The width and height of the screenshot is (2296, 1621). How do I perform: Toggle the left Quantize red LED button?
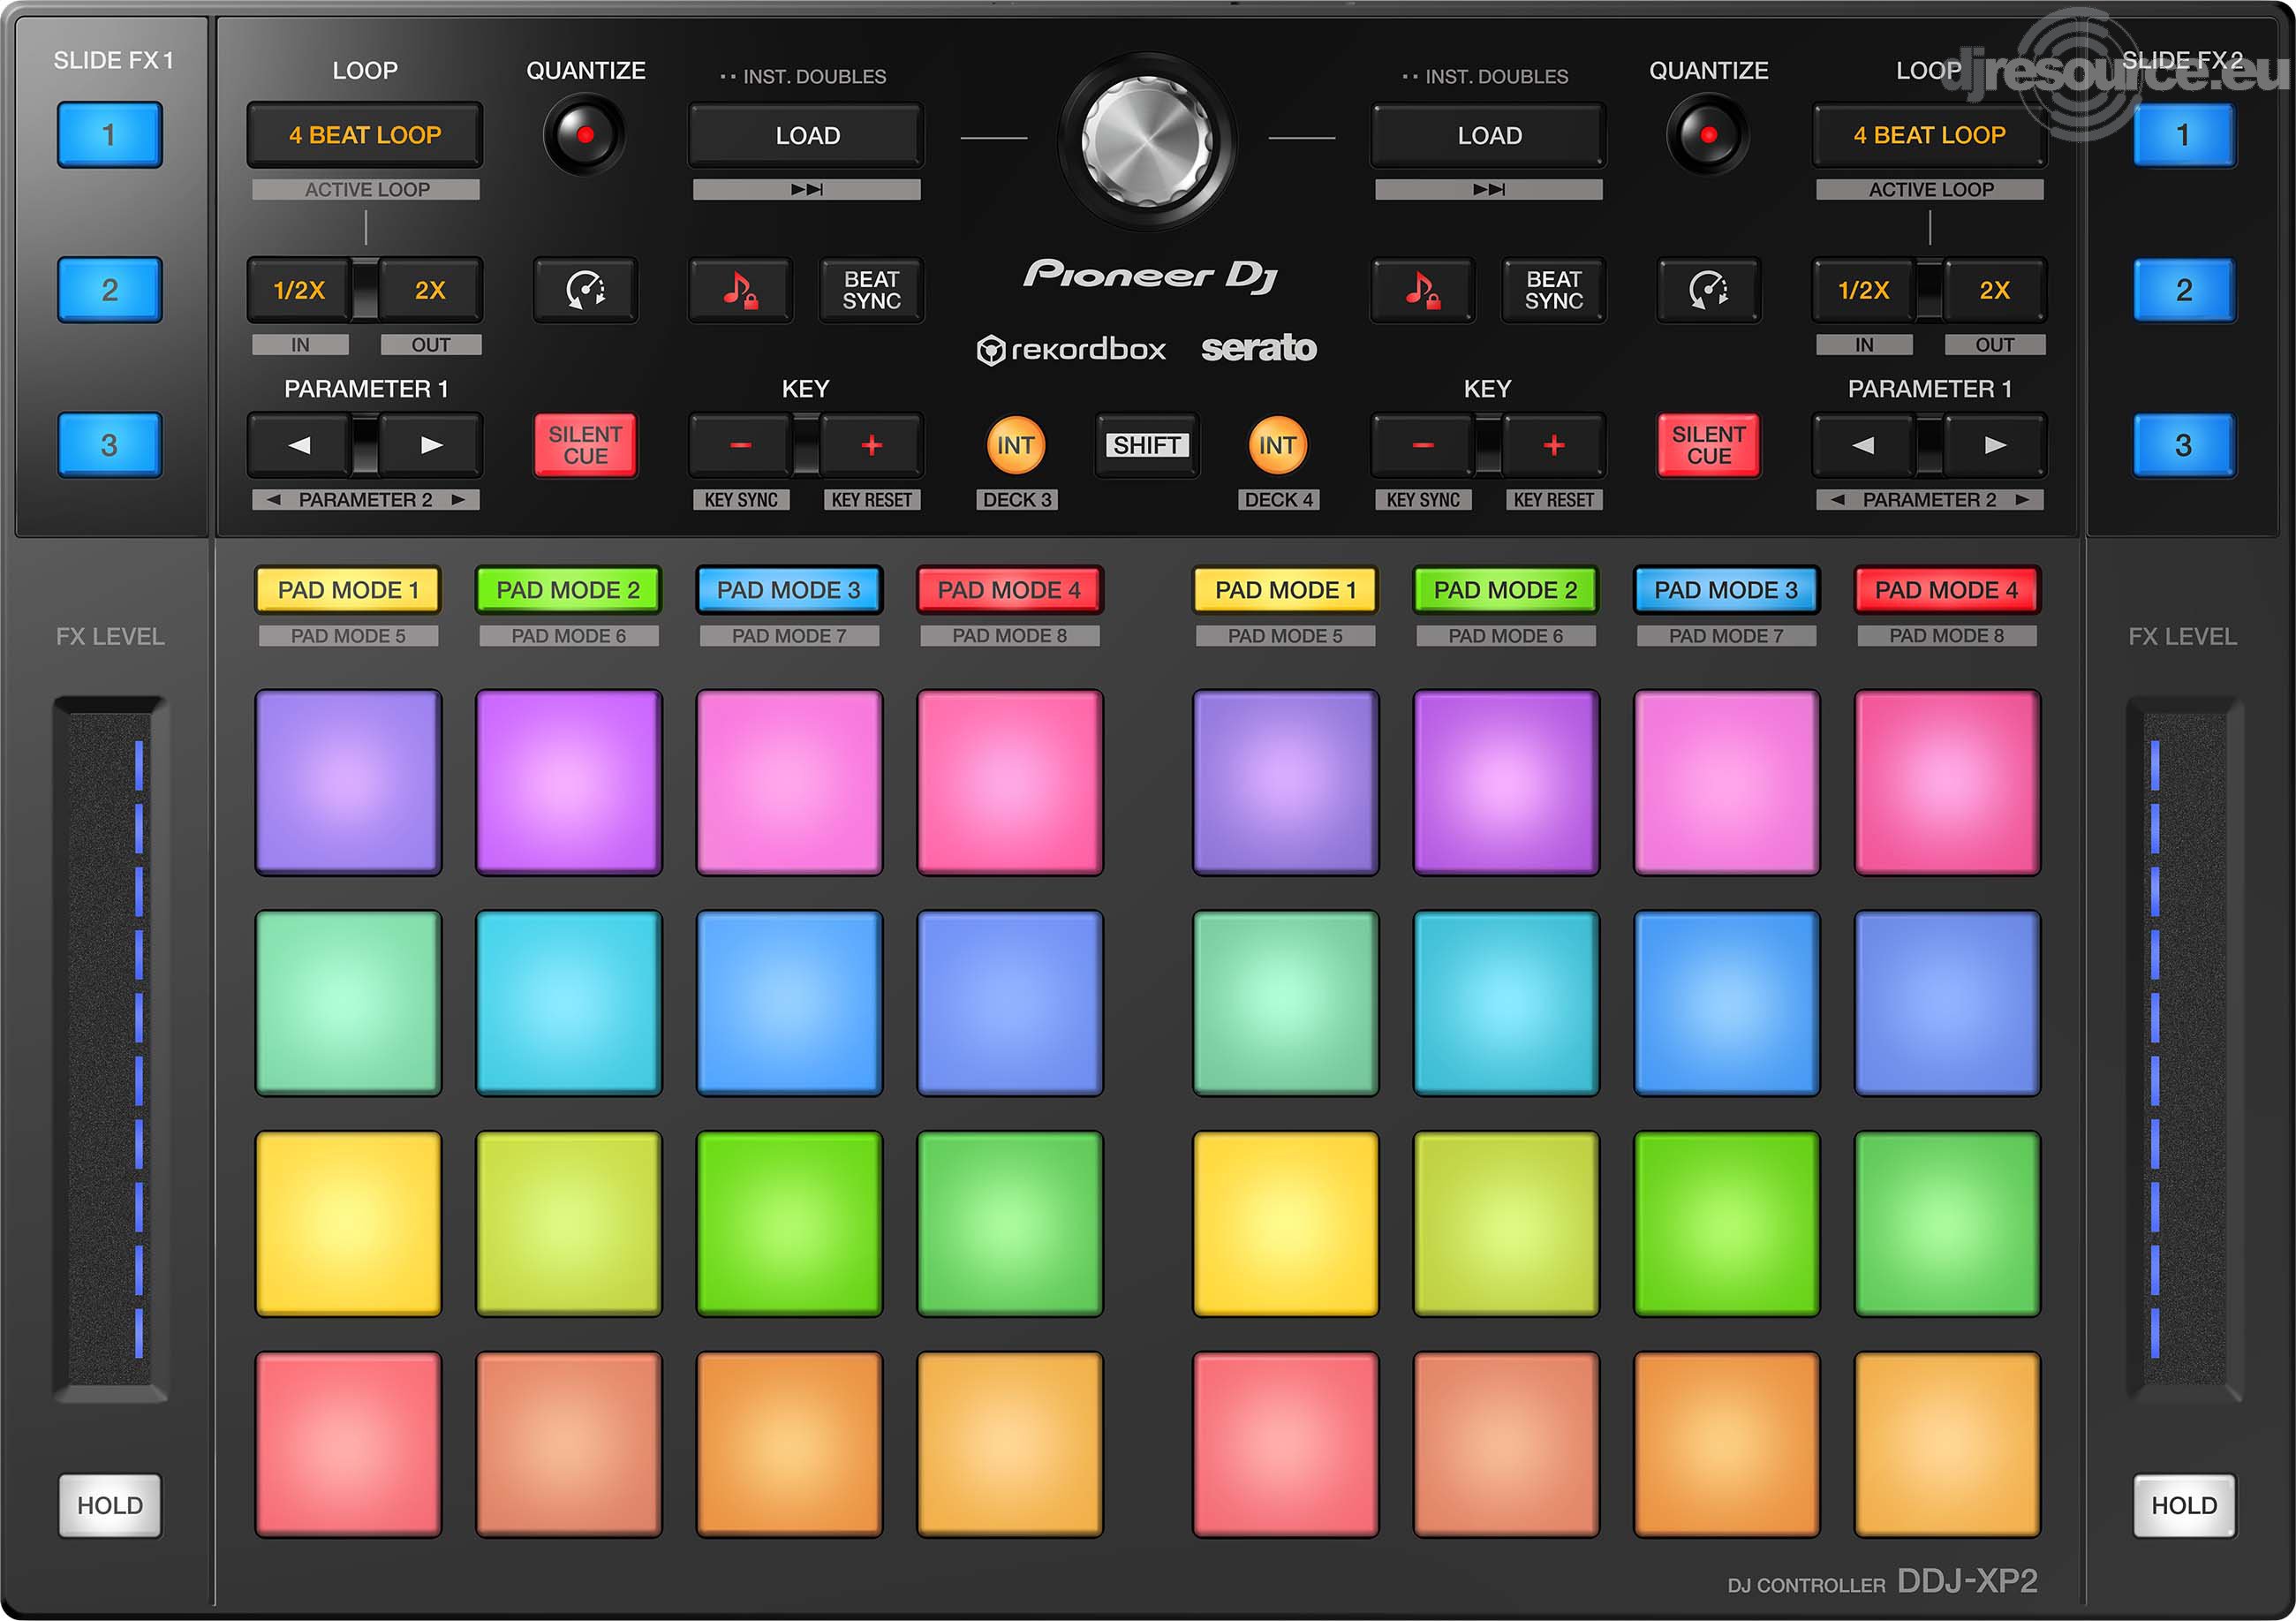point(585,134)
